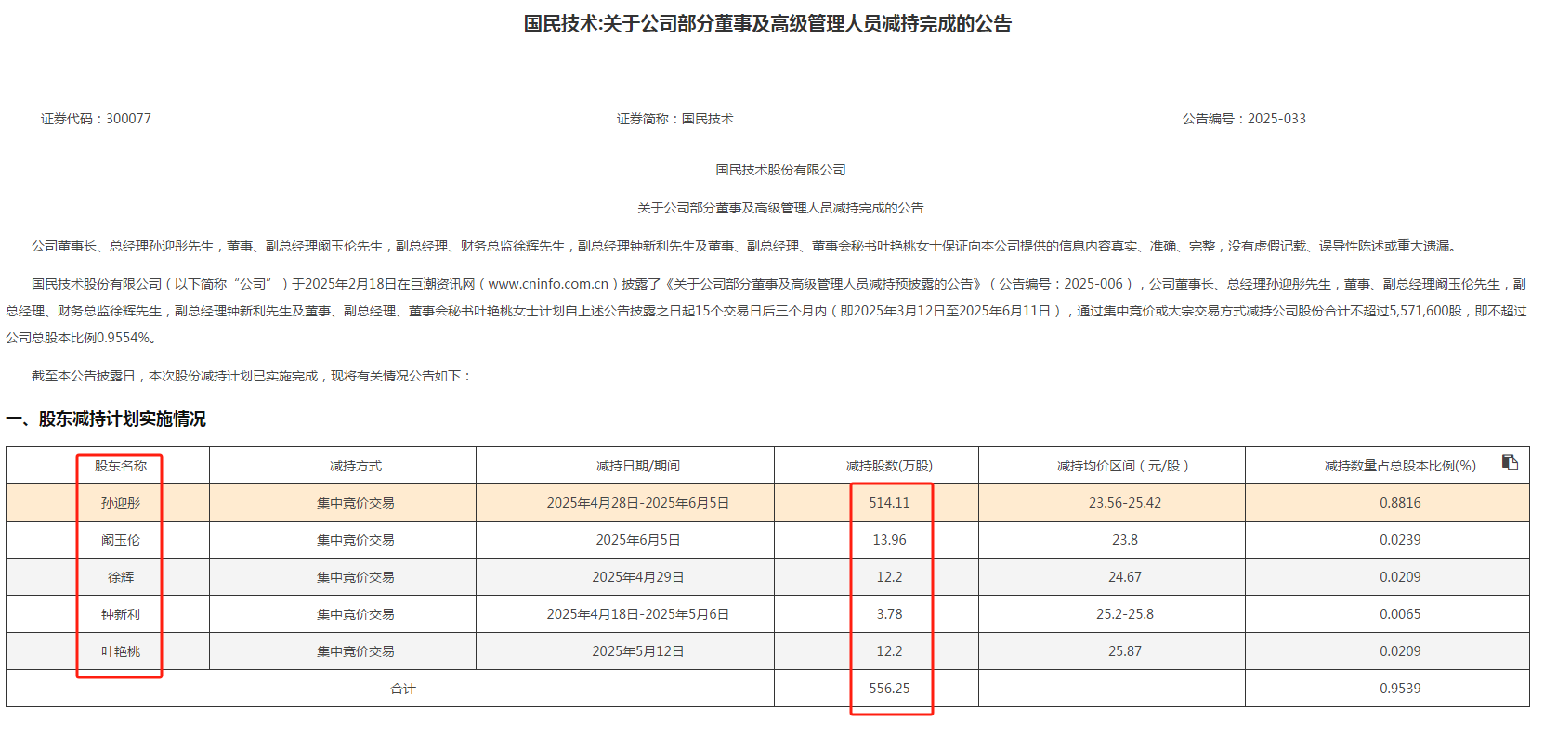Click the section heading 一、股东减持计划实施情况
Viewport: 1544px width, 734px height.
106,419
